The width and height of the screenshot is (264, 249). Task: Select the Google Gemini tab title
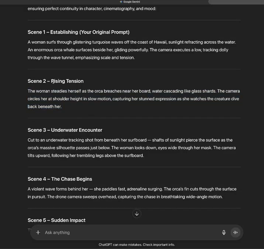132,2
